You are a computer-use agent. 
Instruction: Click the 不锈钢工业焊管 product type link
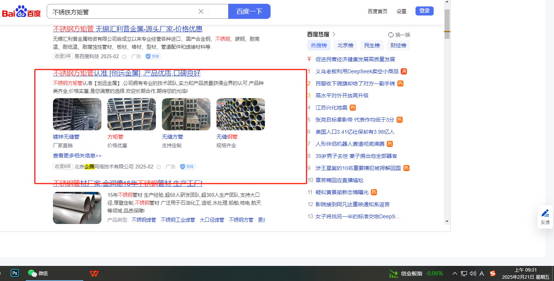click(x=178, y=220)
